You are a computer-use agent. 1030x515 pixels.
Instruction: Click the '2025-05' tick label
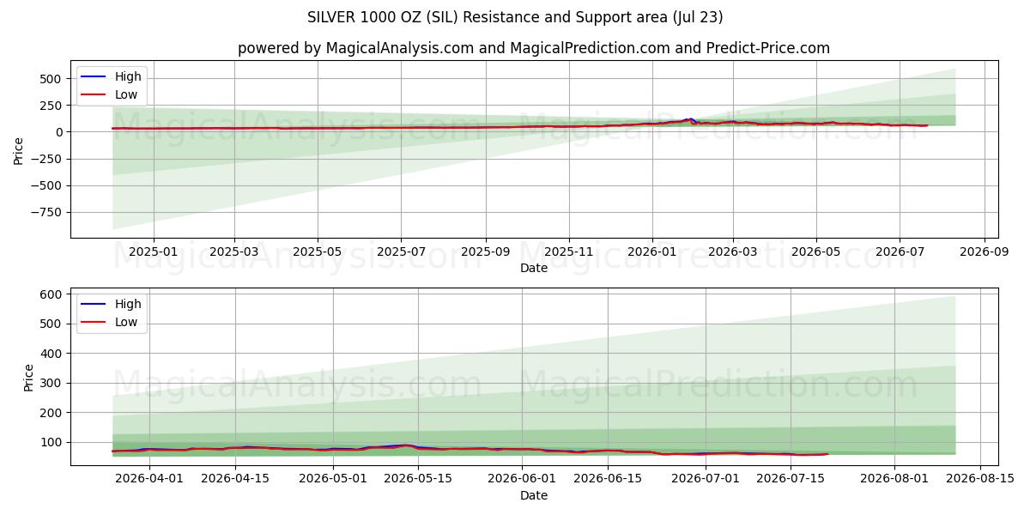318,252
